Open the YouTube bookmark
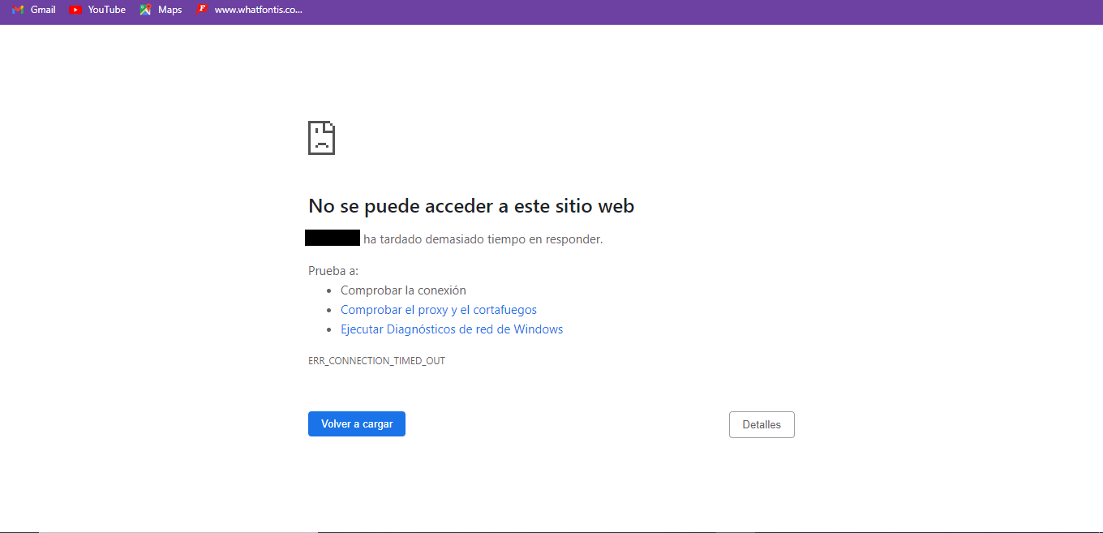 click(97, 10)
